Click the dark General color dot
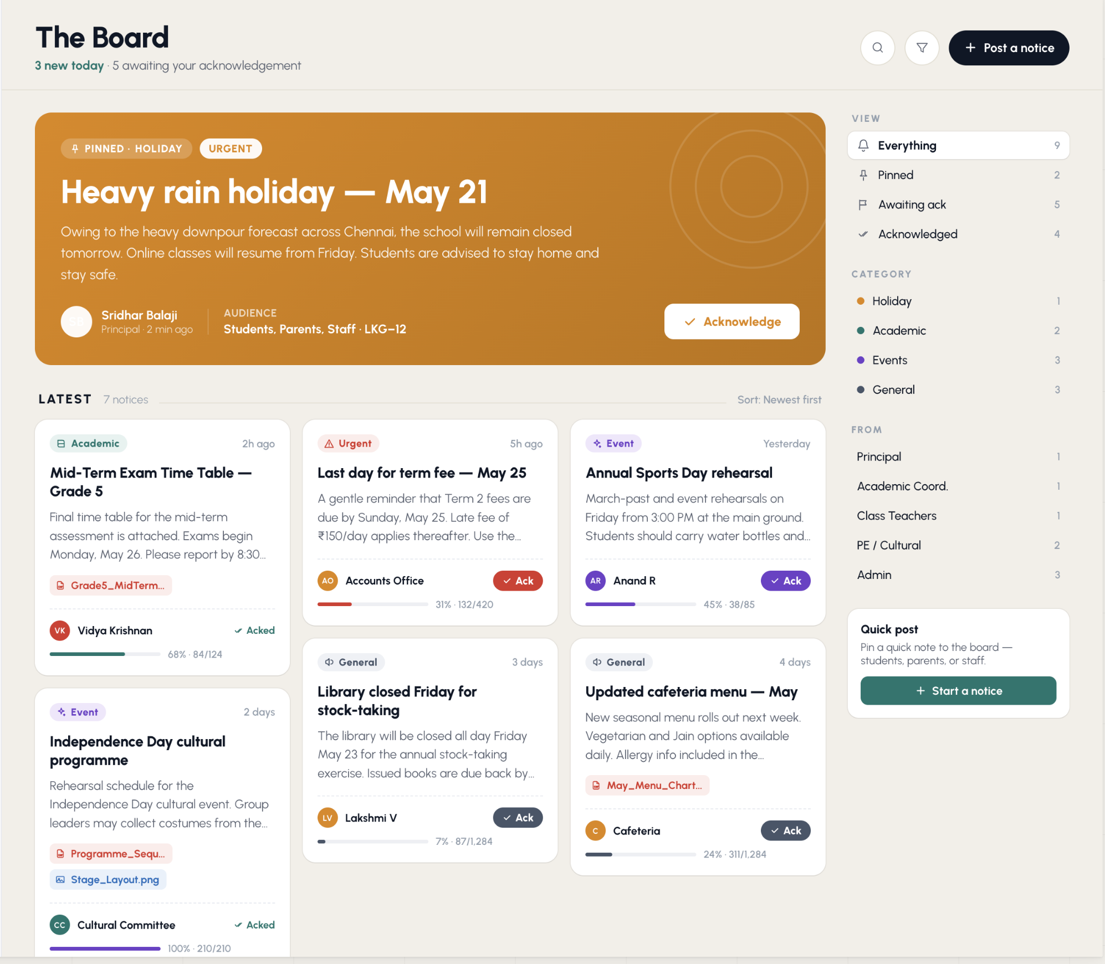 point(861,389)
